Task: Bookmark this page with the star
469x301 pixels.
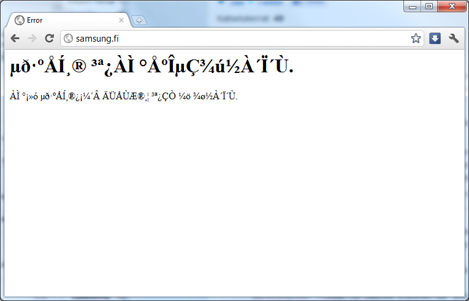Action: pos(416,39)
